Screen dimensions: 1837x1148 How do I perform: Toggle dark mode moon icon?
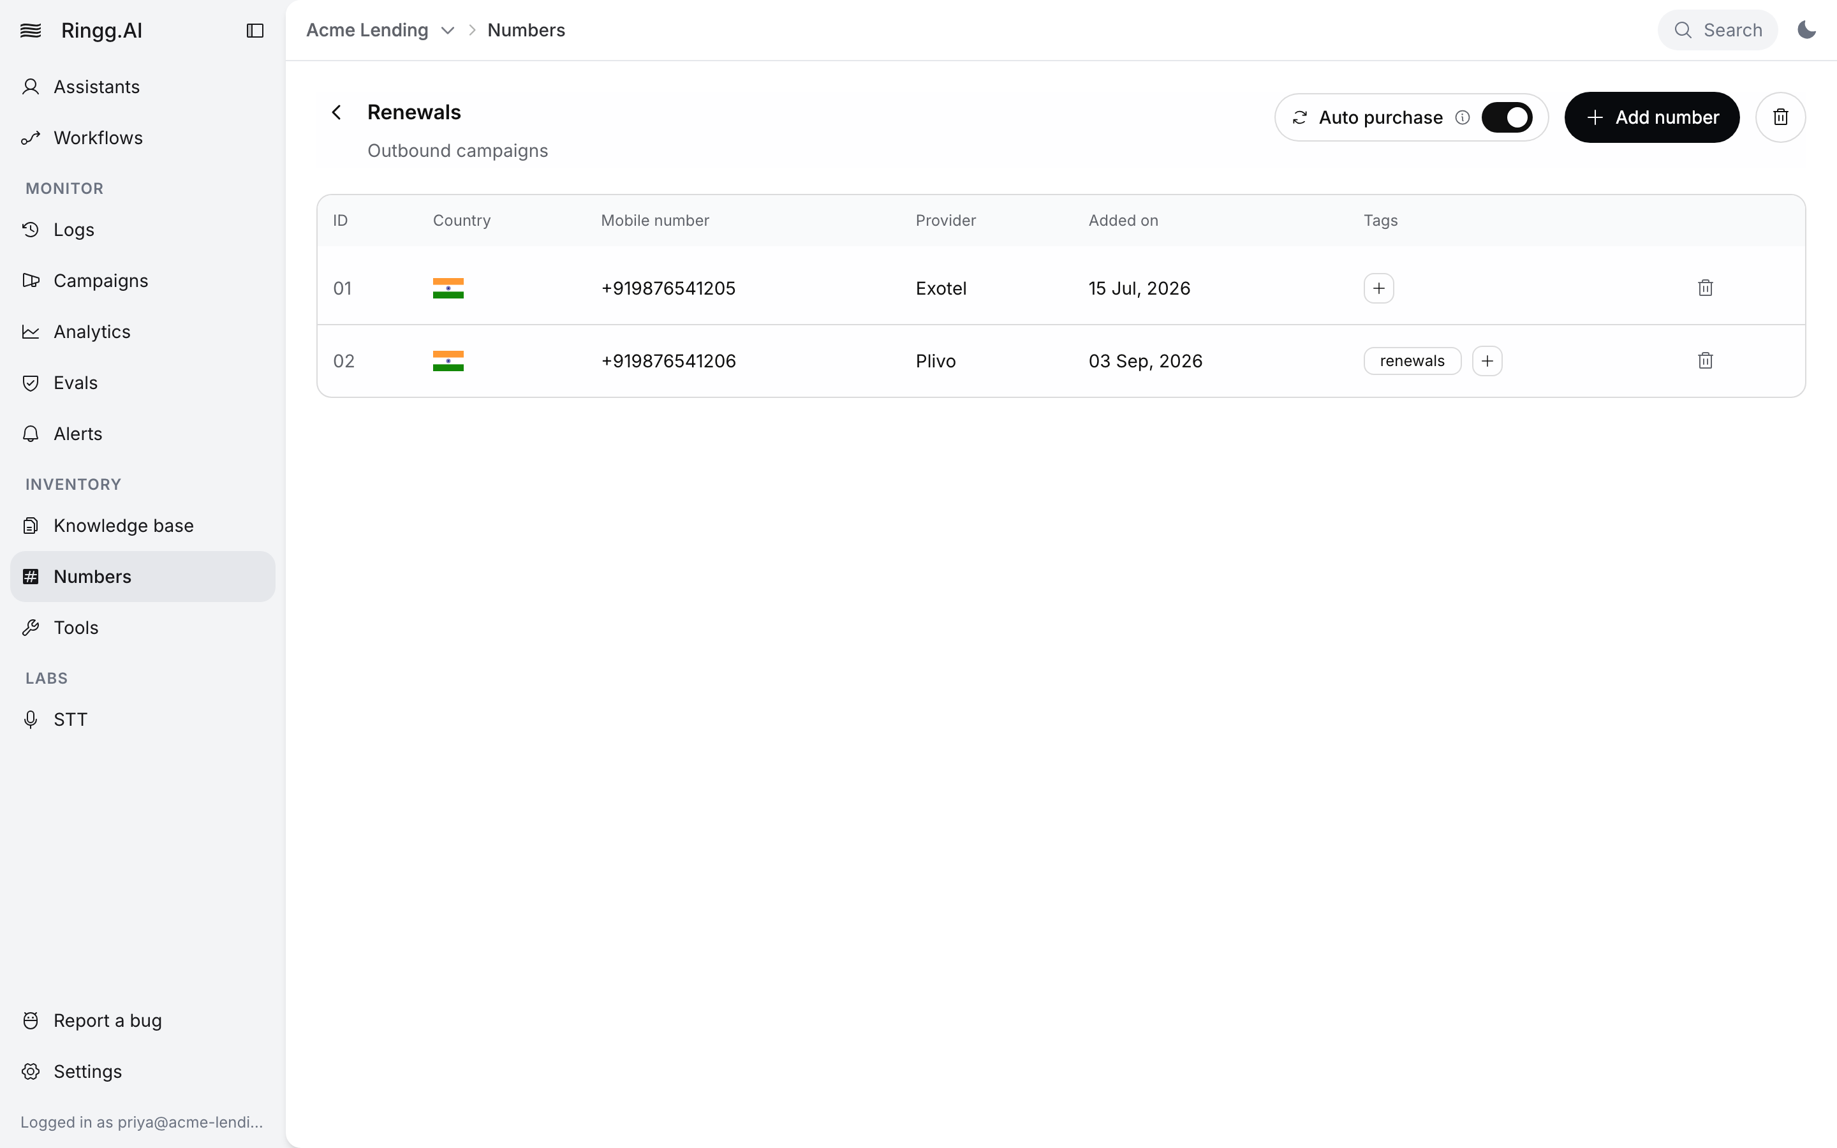point(1806,29)
